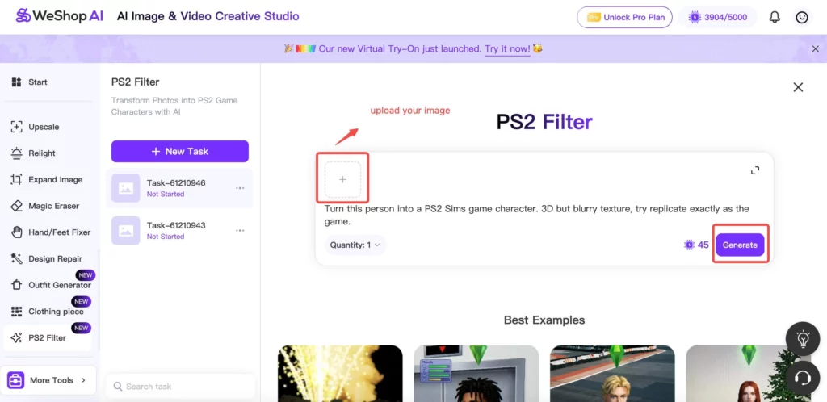
Task: Select the PS2 Filter sidebar item
Action: tap(48, 337)
